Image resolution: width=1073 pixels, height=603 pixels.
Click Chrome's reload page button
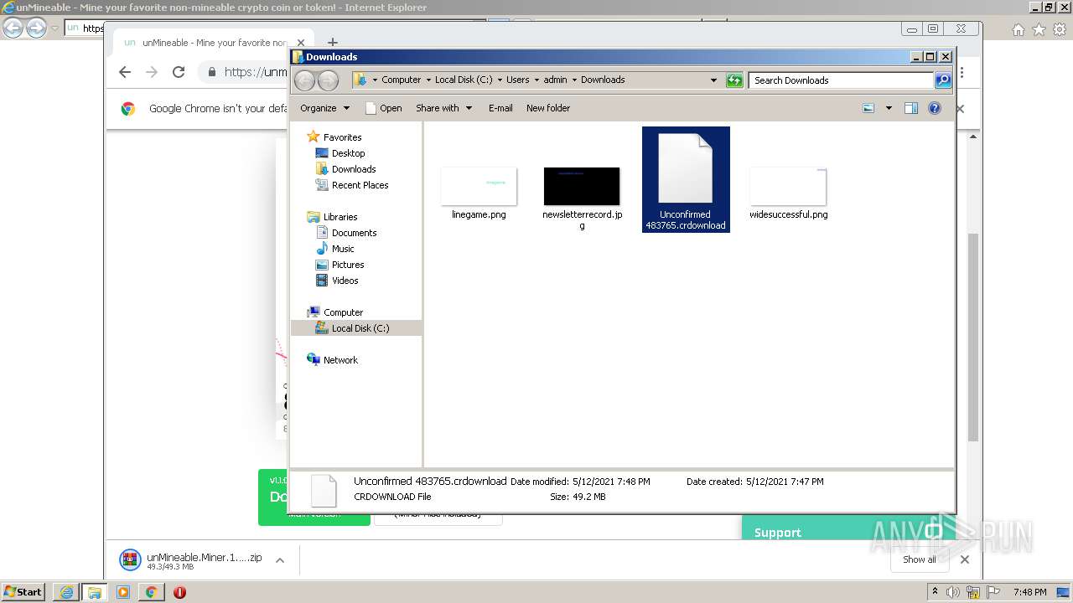click(x=179, y=72)
